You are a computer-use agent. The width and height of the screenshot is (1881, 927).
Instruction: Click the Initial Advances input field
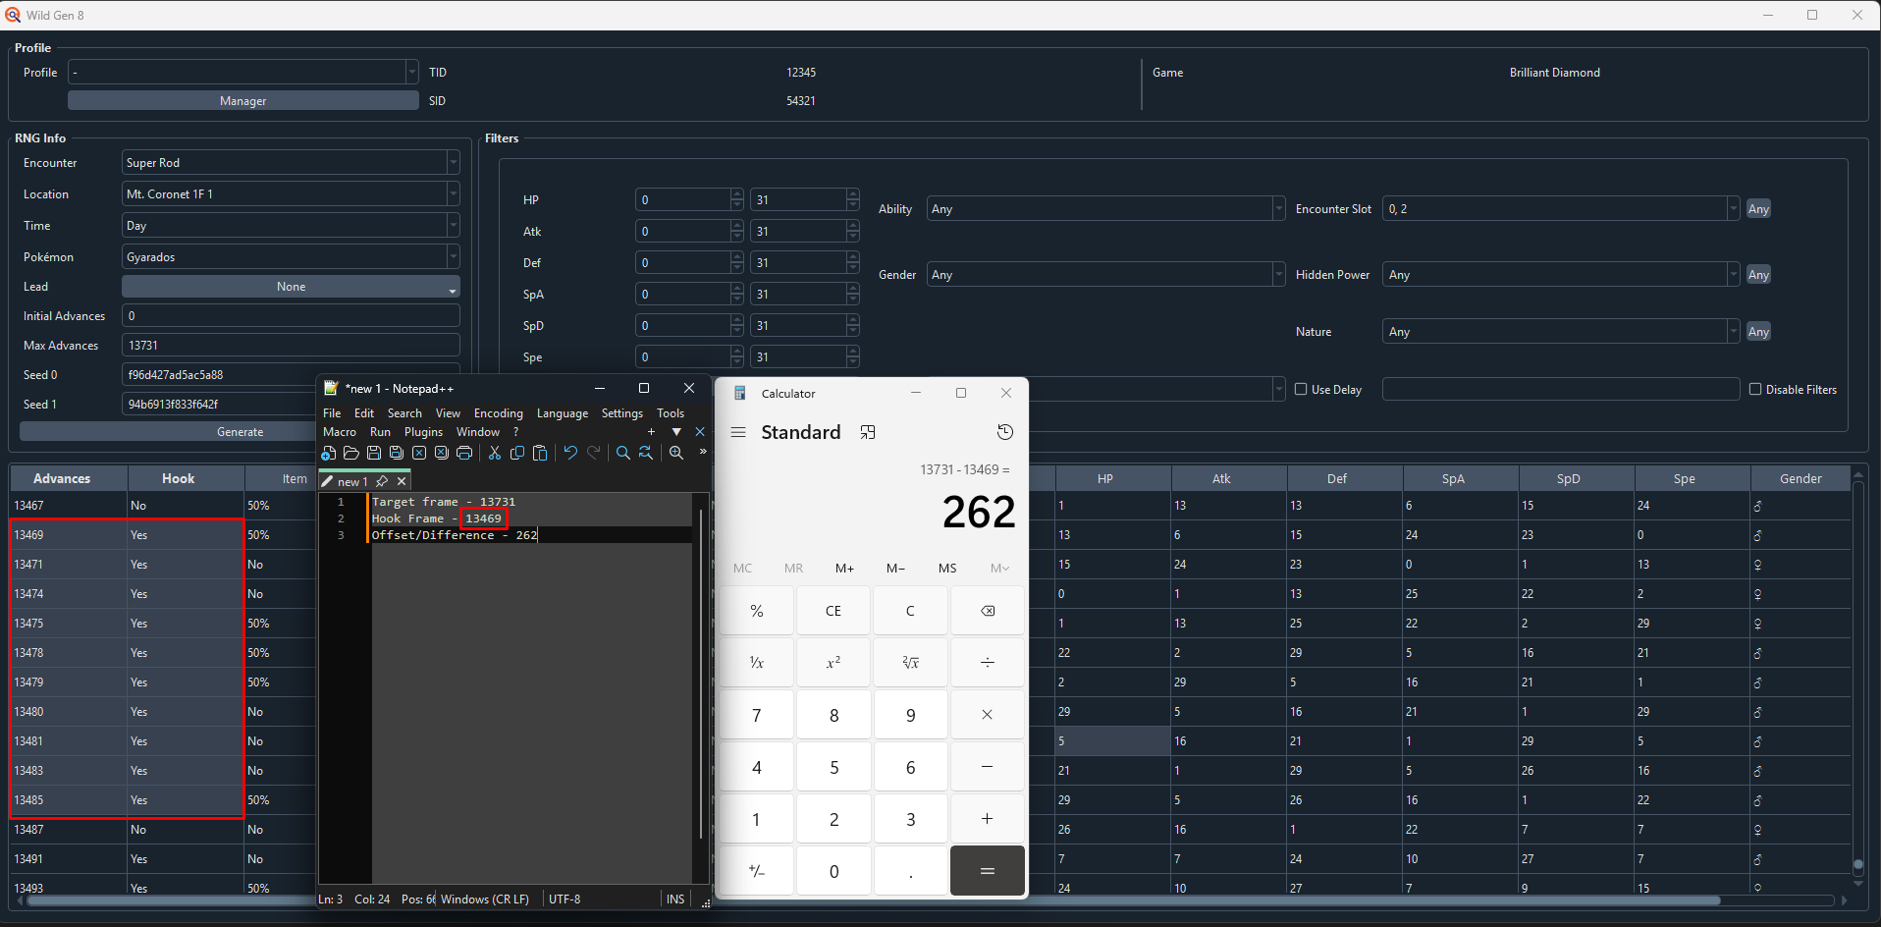point(291,316)
